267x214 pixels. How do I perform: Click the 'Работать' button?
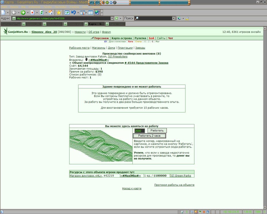157,131
